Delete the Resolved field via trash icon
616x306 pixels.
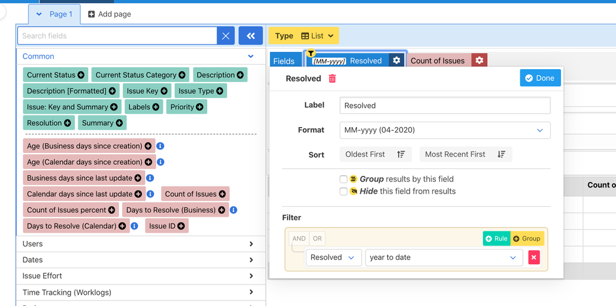pos(332,78)
